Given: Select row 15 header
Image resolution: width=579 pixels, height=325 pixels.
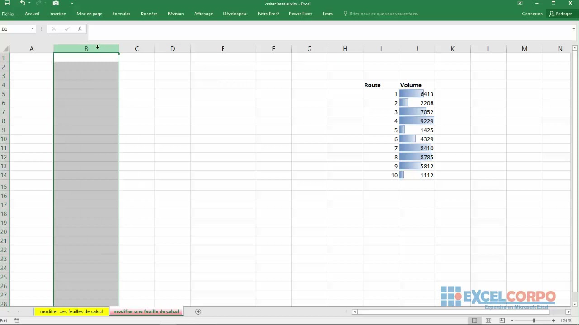Looking at the screenshot, I should point(4,186).
